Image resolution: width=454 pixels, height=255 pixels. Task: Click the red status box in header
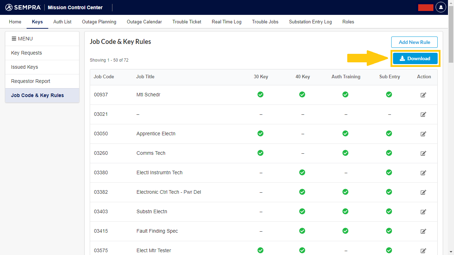tap(426, 7)
